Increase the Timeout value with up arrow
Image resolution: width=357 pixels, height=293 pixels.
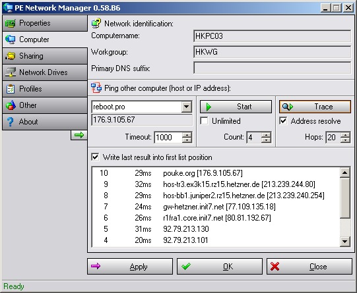click(187, 135)
